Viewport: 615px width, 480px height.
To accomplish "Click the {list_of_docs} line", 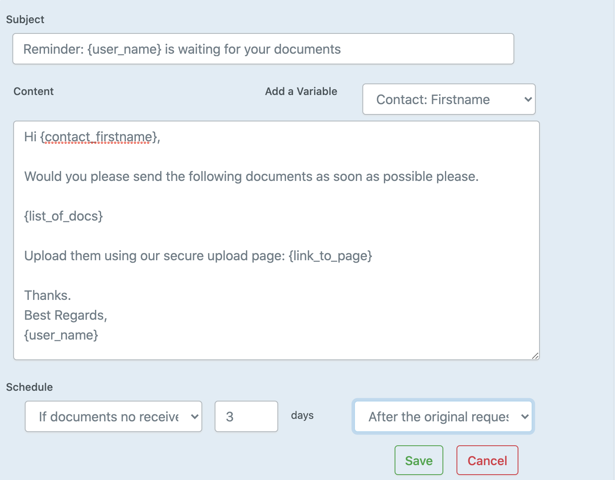I will 64,216.
